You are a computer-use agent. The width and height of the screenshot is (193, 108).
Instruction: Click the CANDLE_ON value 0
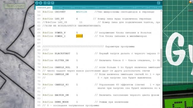(77, 74)
